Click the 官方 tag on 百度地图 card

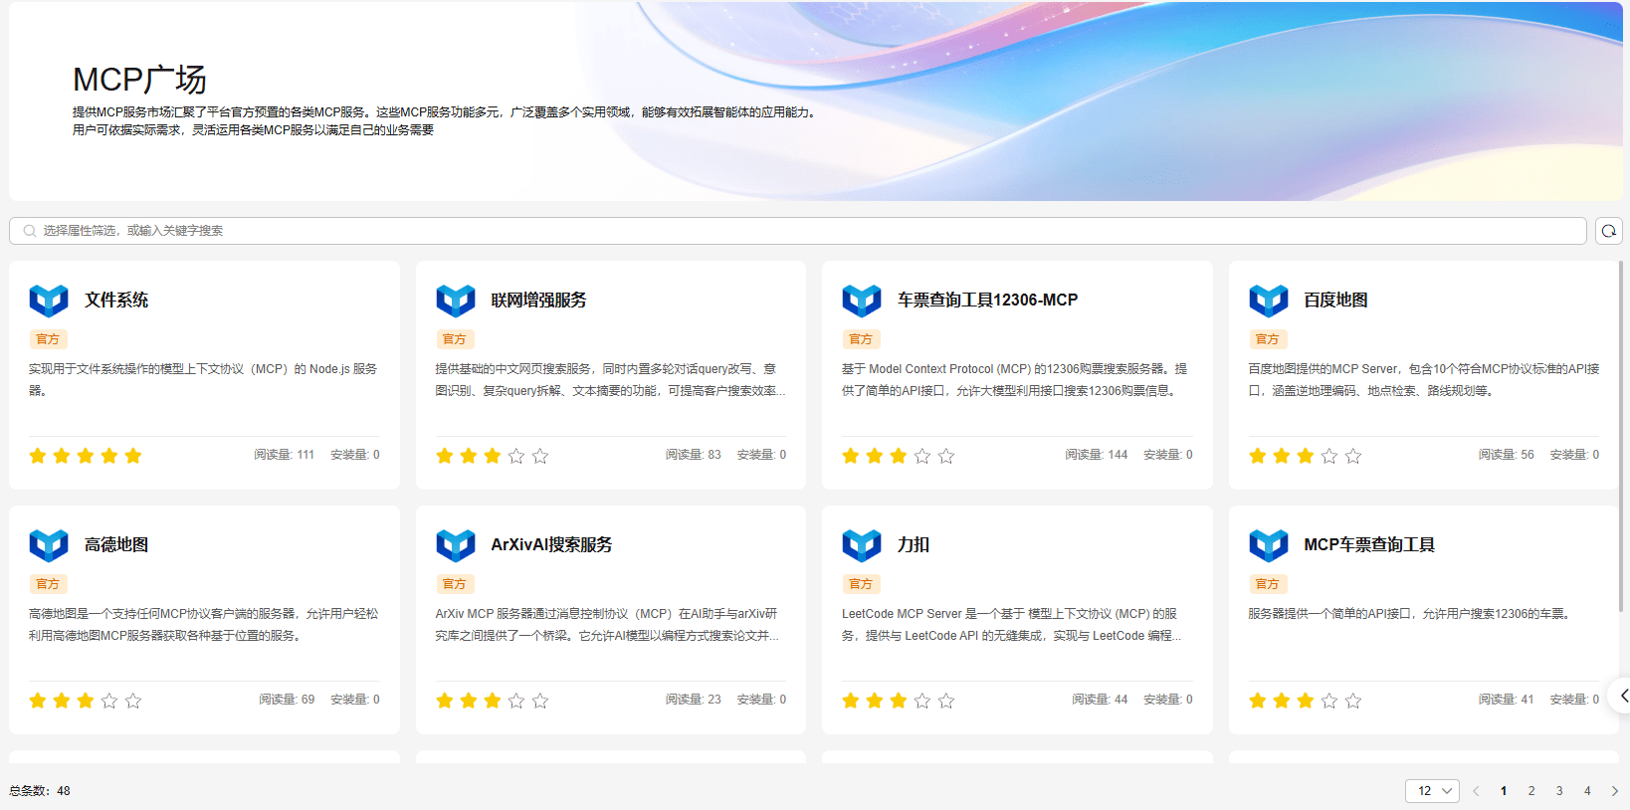coord(1268,339)
